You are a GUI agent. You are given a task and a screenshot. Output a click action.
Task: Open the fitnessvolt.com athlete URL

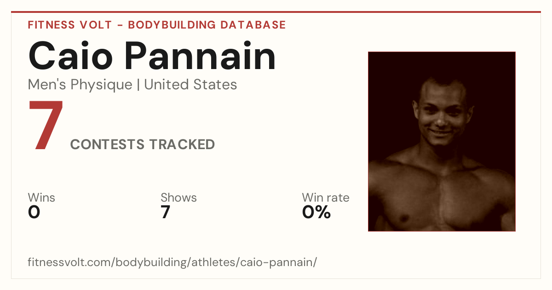click(172, 263)
